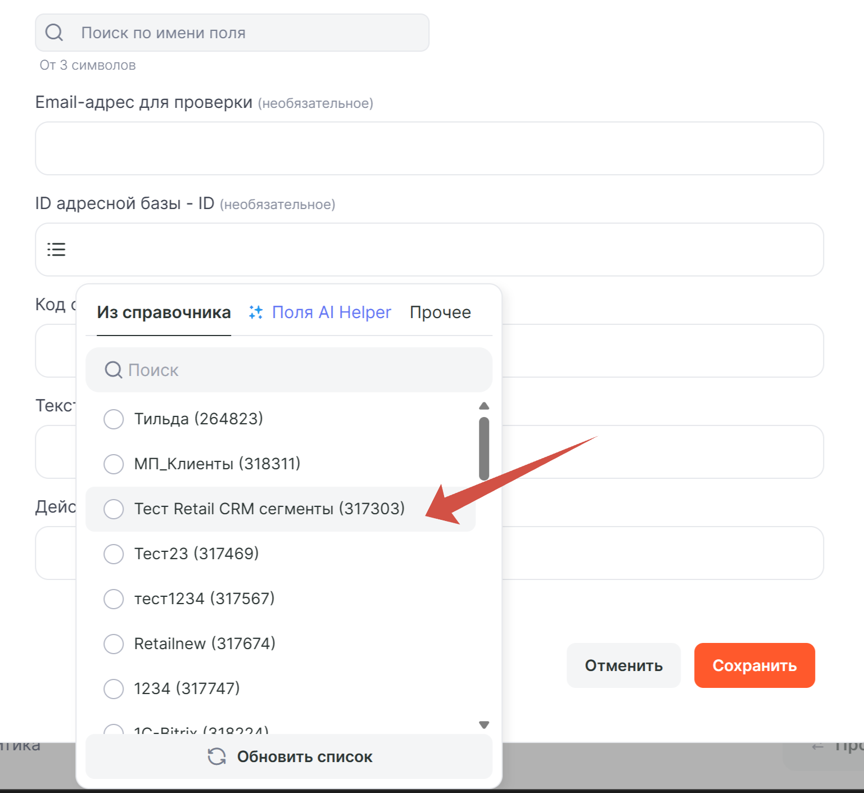Screen dimensions: 864x793
Task: Select the Тест23 (317469) radio option
Action: pyautogui.click(x=114, y=554)
